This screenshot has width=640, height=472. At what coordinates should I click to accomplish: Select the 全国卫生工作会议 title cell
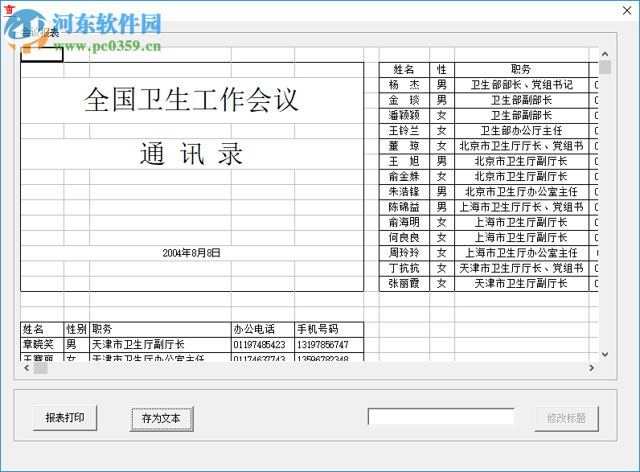tap(192, 100)
